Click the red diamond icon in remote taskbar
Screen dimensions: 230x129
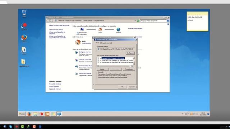pos(42,114)
